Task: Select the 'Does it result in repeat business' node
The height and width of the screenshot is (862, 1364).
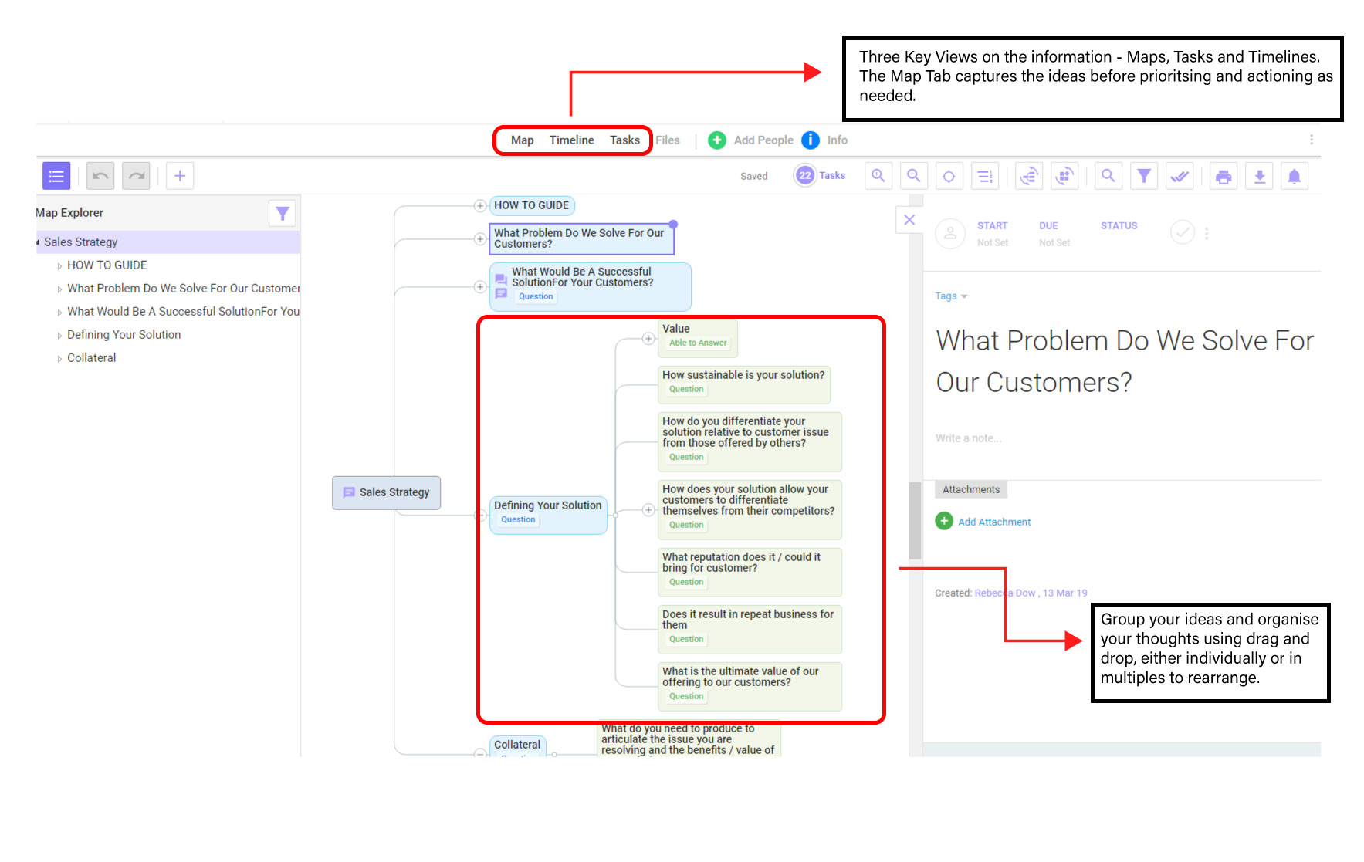Action: [750, 629]
